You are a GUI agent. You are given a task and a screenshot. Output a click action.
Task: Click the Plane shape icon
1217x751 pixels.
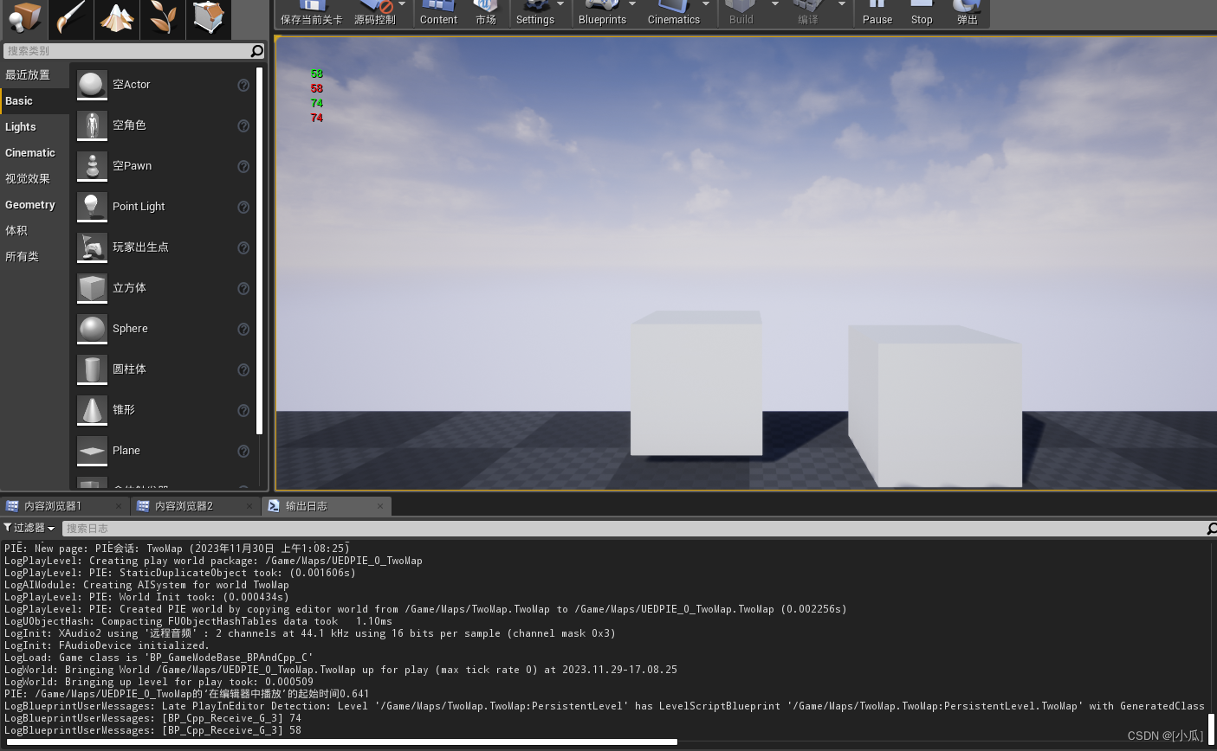pos(92,451)
